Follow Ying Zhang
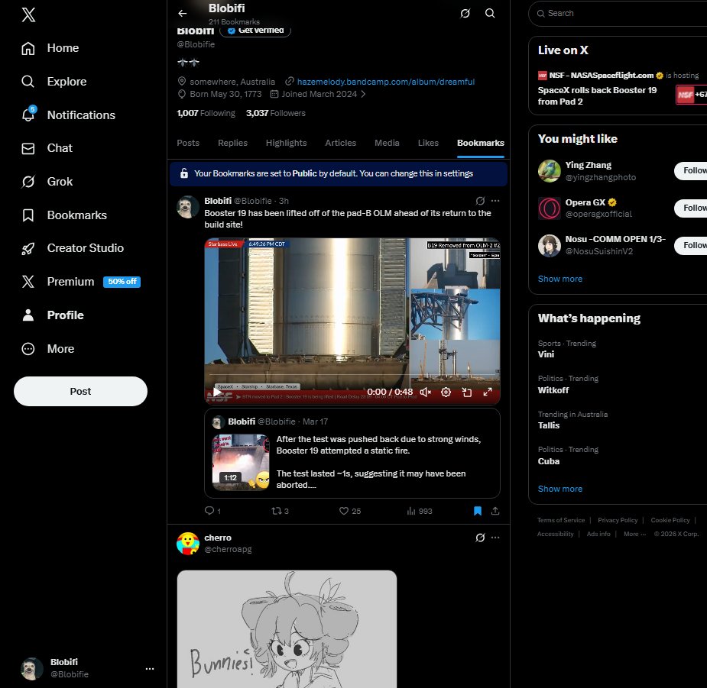 692,171
